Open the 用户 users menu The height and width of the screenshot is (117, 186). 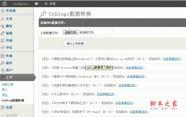9,70
